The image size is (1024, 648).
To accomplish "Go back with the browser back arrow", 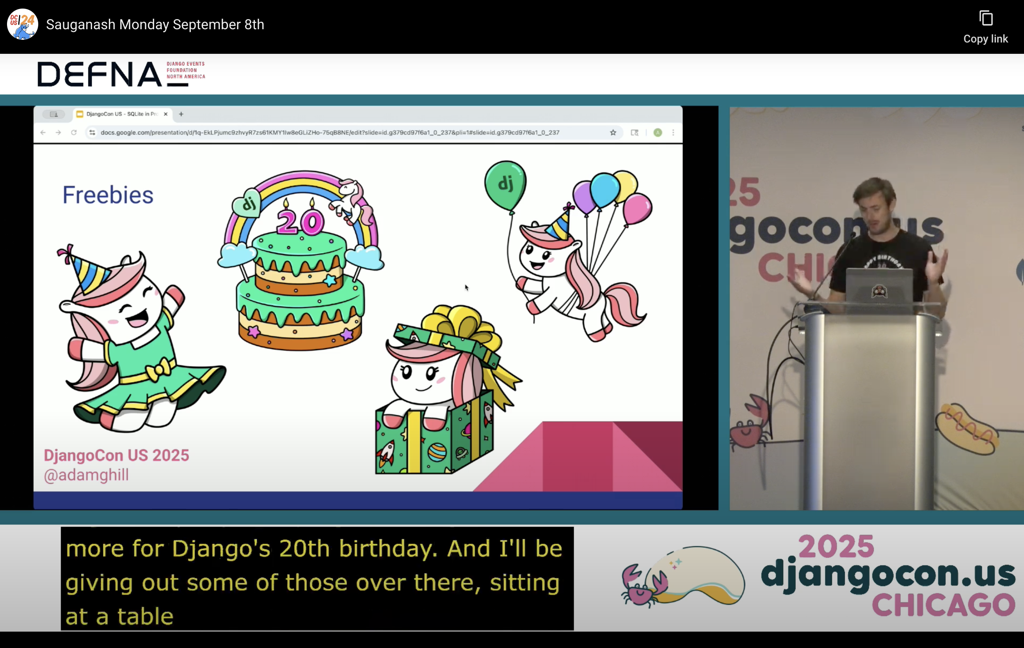I will click(43, 133).
